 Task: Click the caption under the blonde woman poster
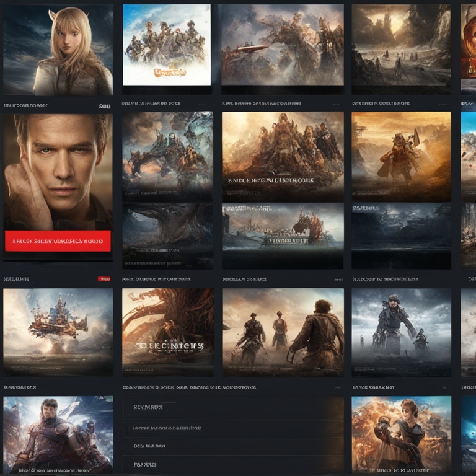pyautogui.click(x=25, y=105)
